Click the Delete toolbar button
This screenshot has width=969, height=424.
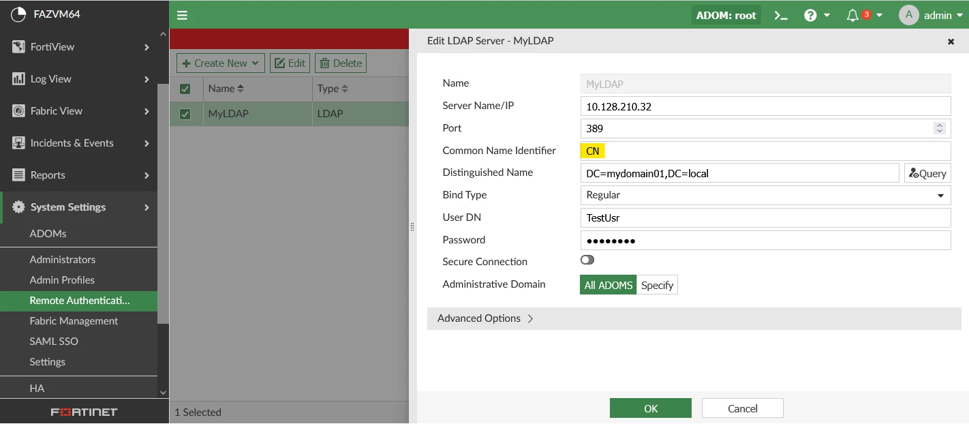coord(341,63)
